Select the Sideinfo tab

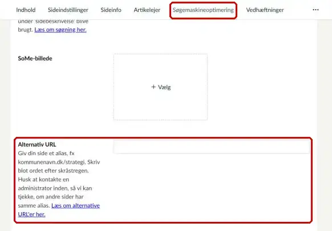(x=111, y=10)
